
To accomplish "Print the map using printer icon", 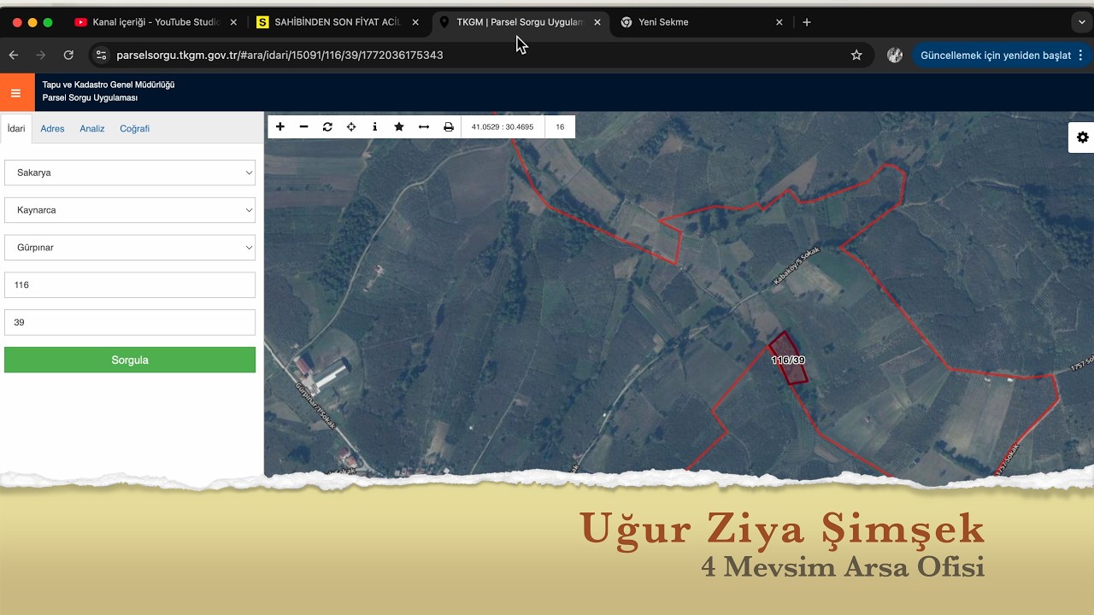I will click(449, 126).
